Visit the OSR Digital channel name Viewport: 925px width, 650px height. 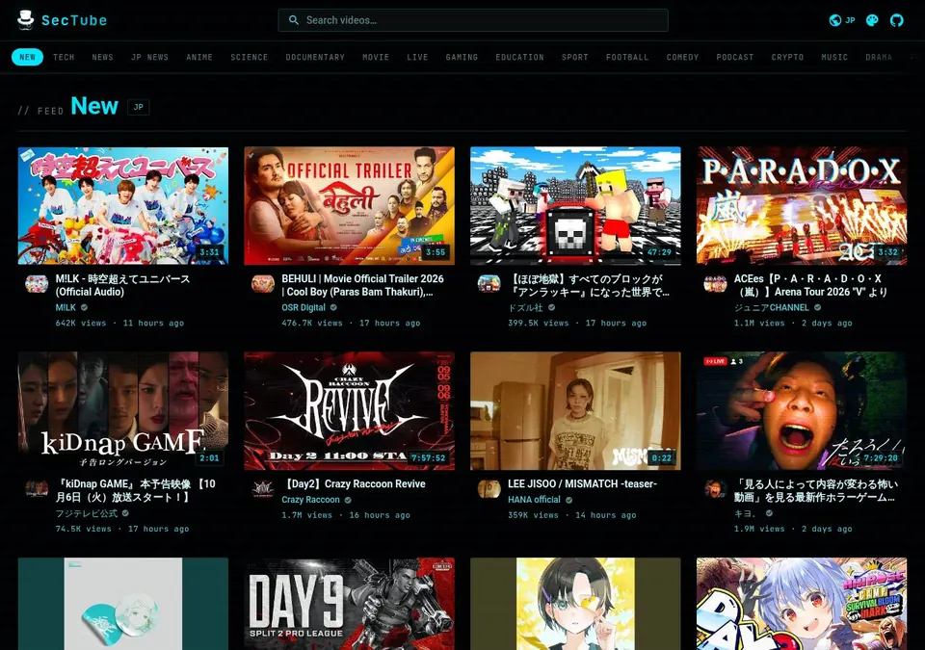click(x=304, y=307)
